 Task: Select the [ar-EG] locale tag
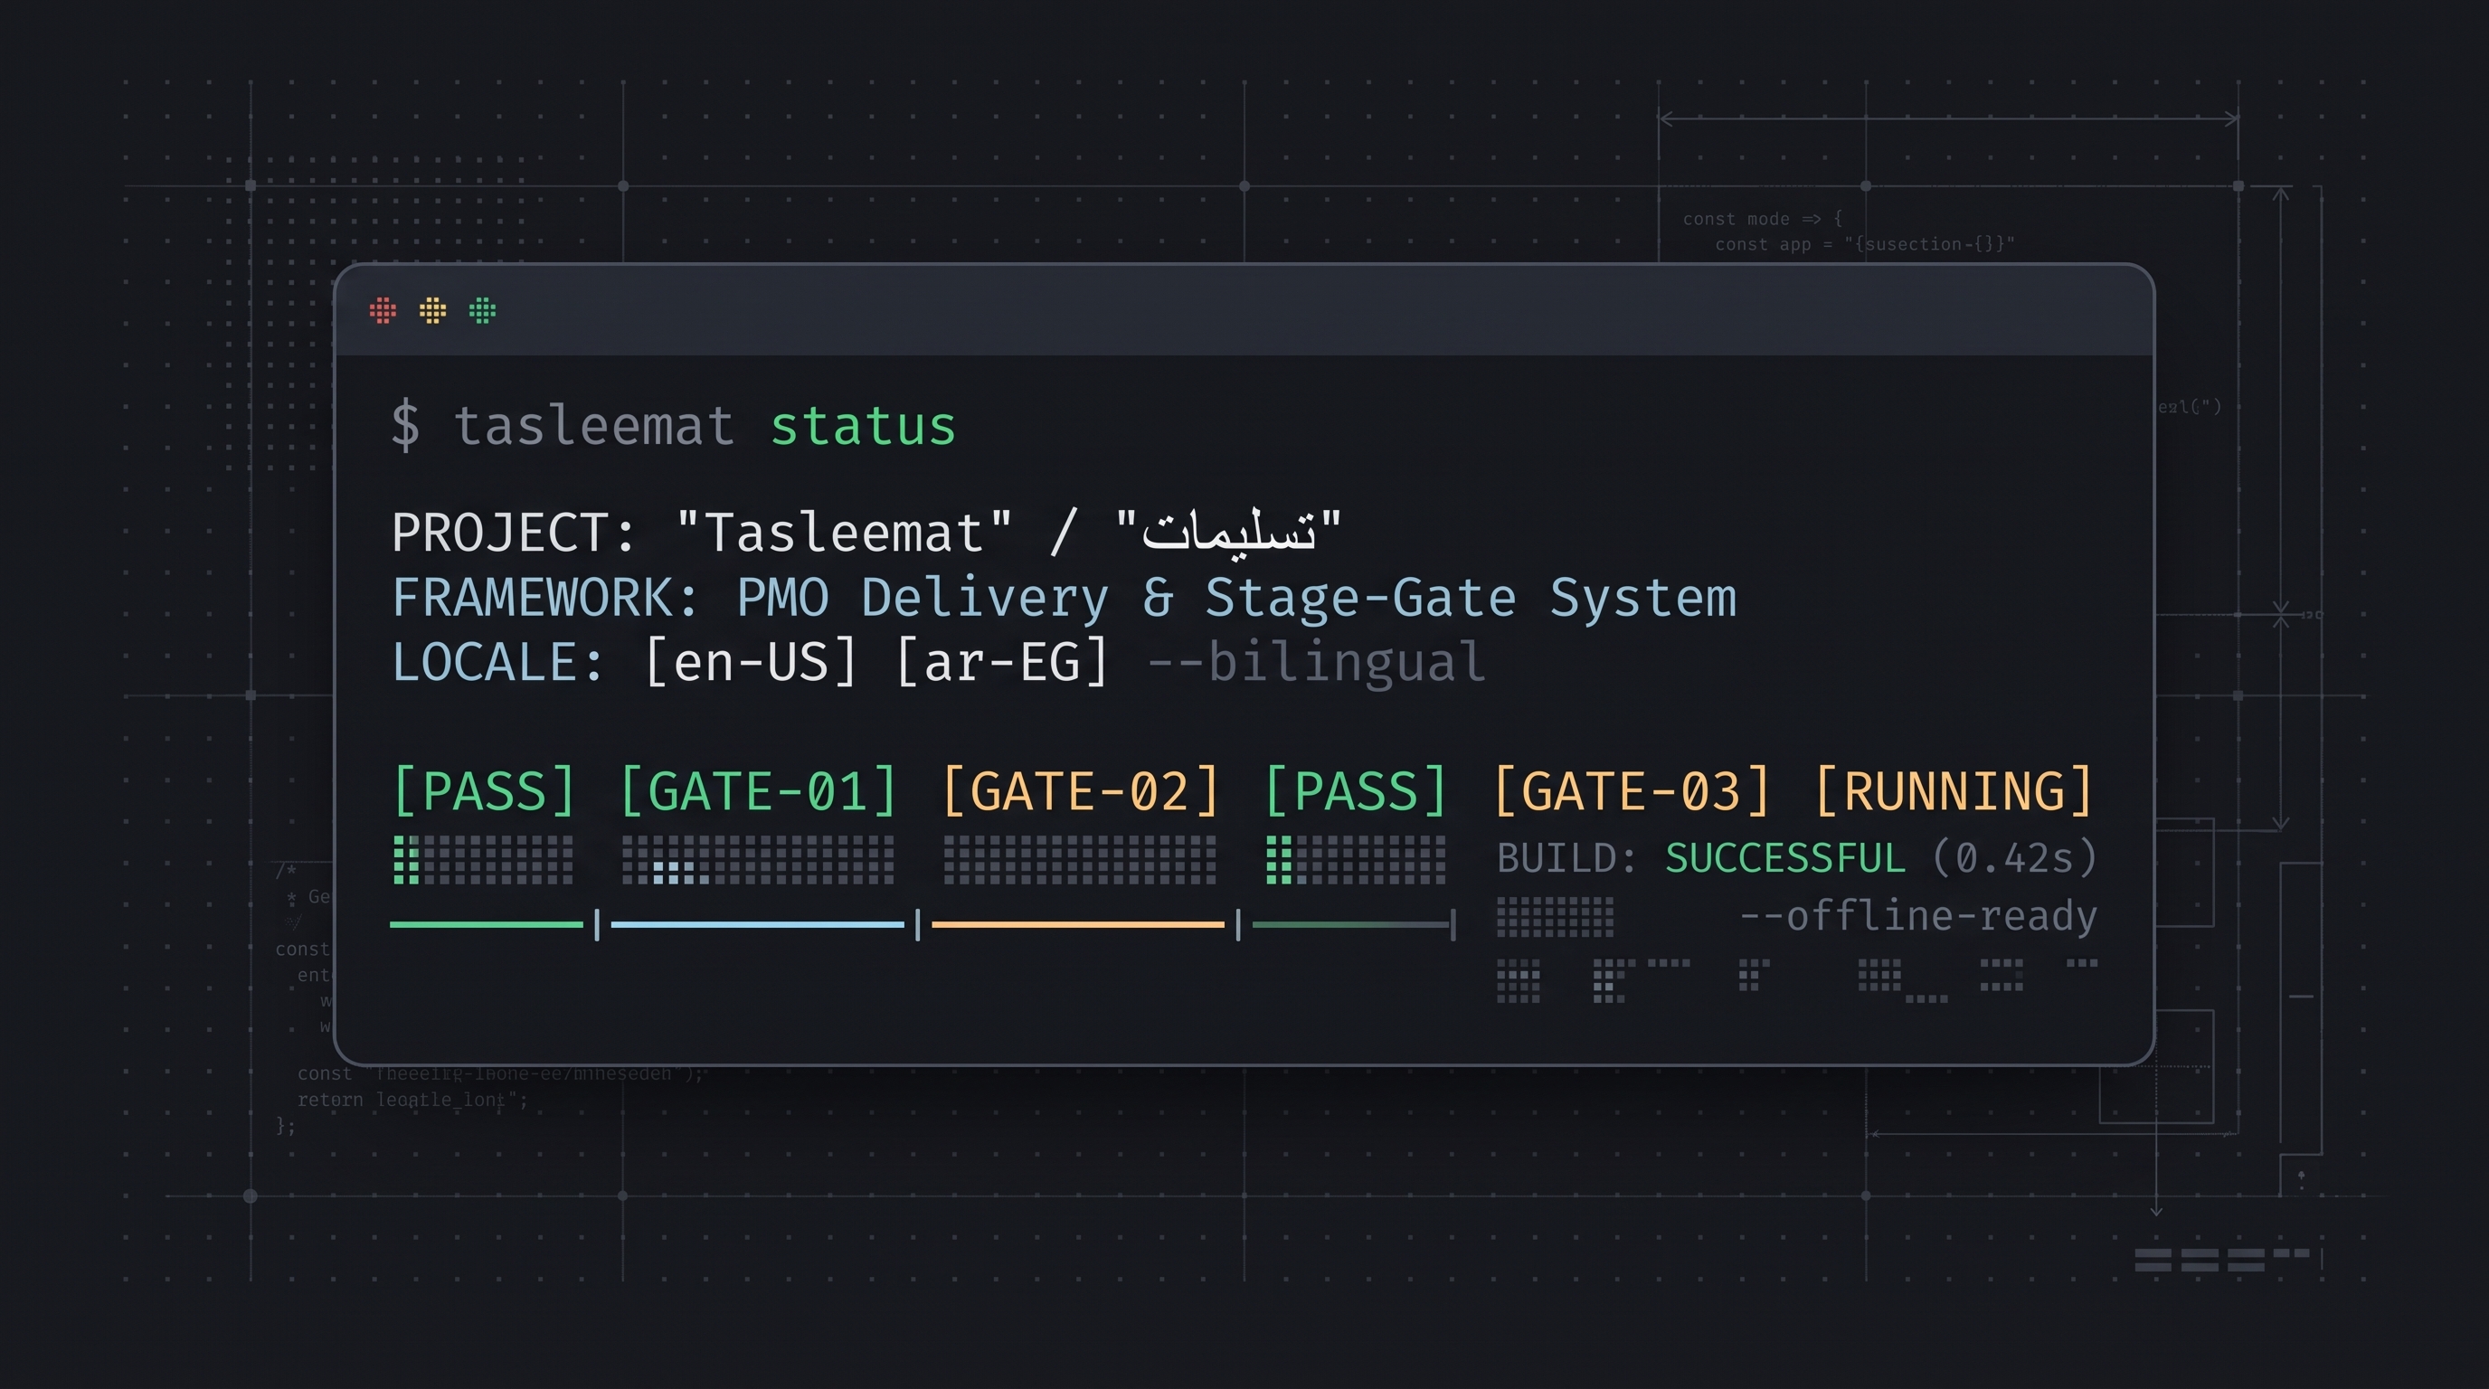click(1002, 663)
